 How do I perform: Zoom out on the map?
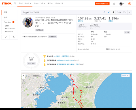[x=24, y=78]
